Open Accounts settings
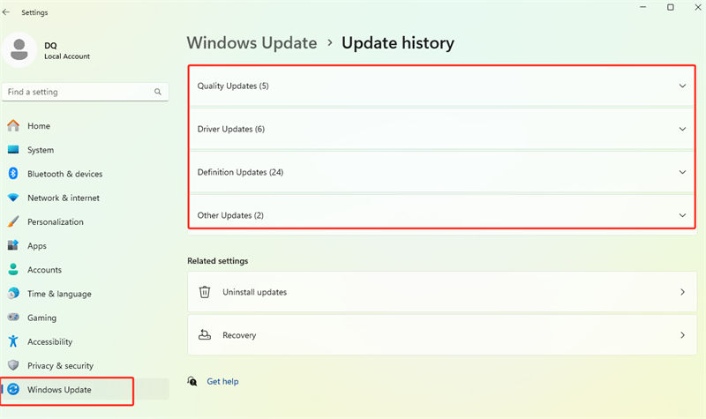Viewport: 706px width, 419px height. coord(86,269)
